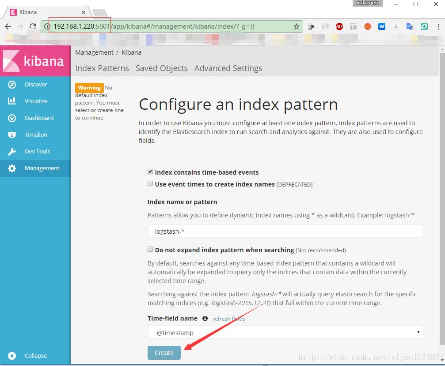Open the blue W extension icon
The image size is (445, 366).
(382, 26)
